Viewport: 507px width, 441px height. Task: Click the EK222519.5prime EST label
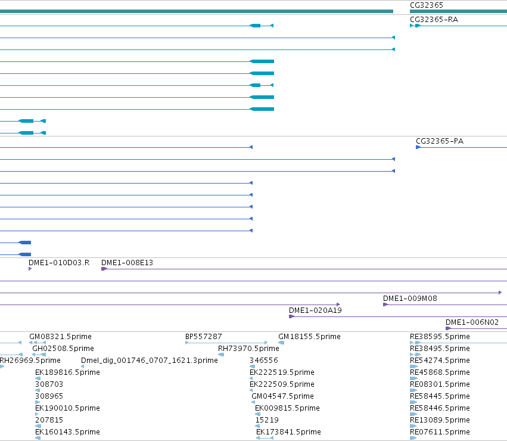pos(282,372)
